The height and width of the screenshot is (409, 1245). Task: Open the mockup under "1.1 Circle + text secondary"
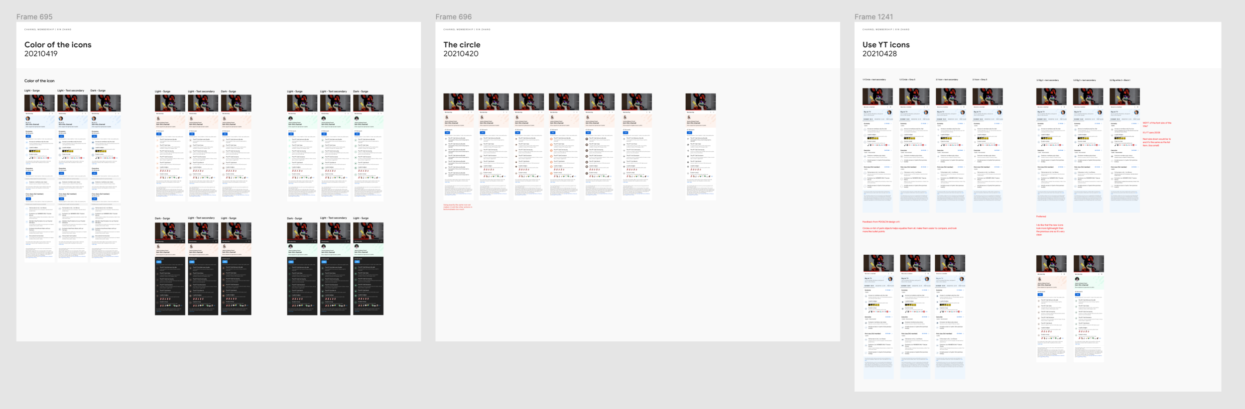tap(877, 150)
